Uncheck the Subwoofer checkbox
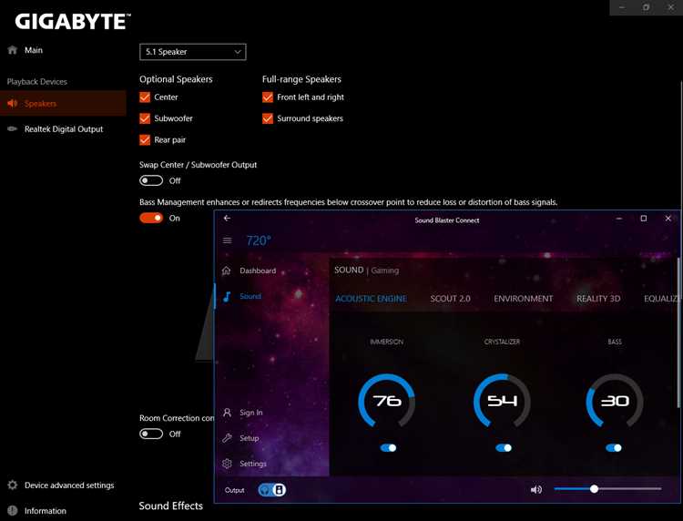This screenshot has height=521, width=683. (145, 118)
